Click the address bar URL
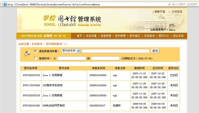Image resolution: width=199 pixels, height=113 pixels. pyautogui.click(x=54, y=4)
